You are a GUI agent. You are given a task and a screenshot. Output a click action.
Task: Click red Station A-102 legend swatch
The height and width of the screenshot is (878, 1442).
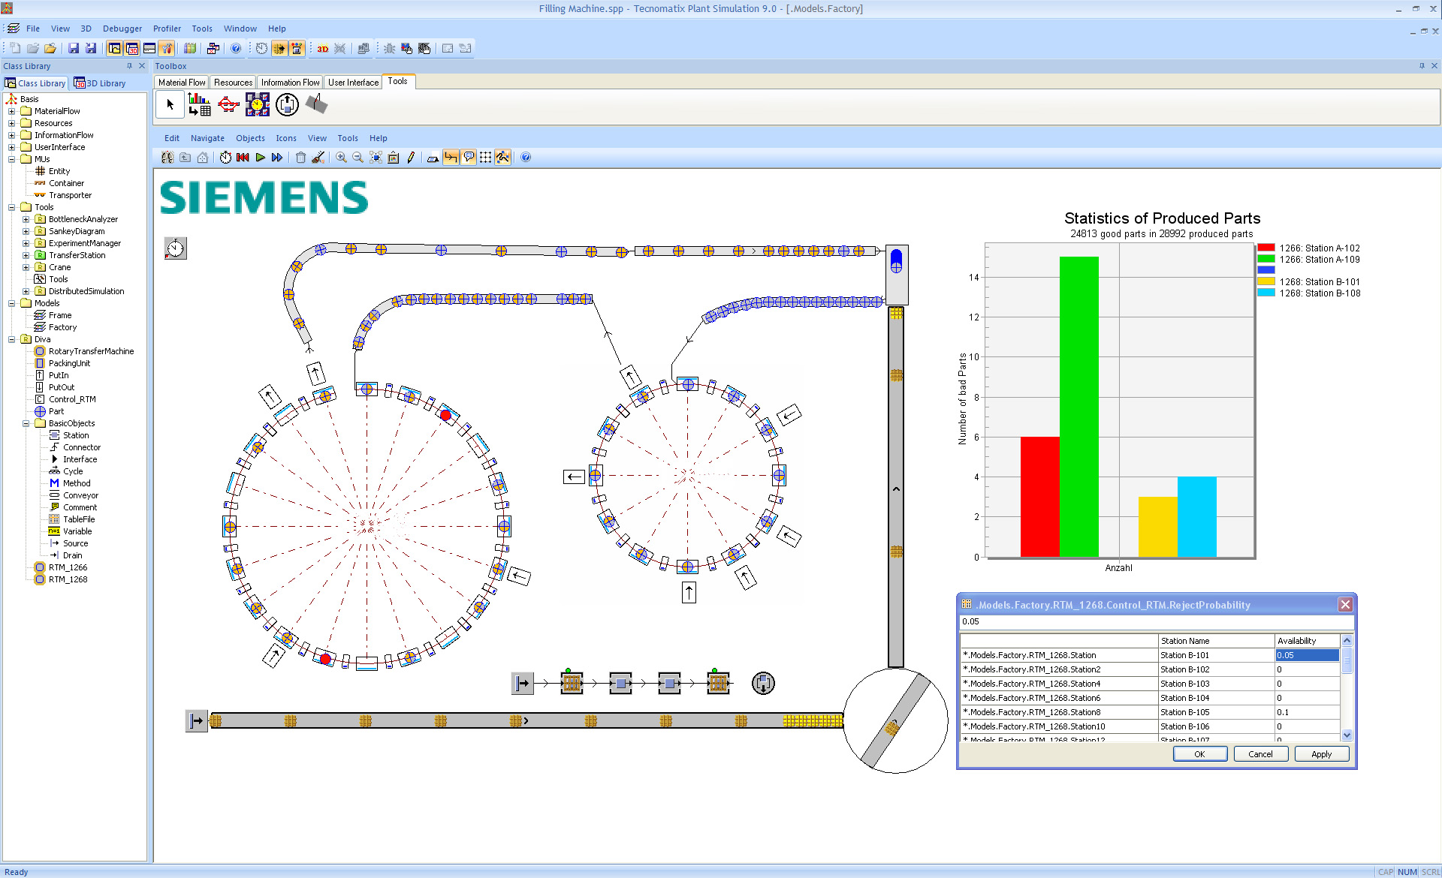coord(1266,248)
